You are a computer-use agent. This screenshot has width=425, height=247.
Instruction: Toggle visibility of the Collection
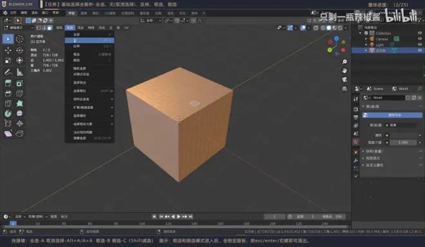click(420, 33)
